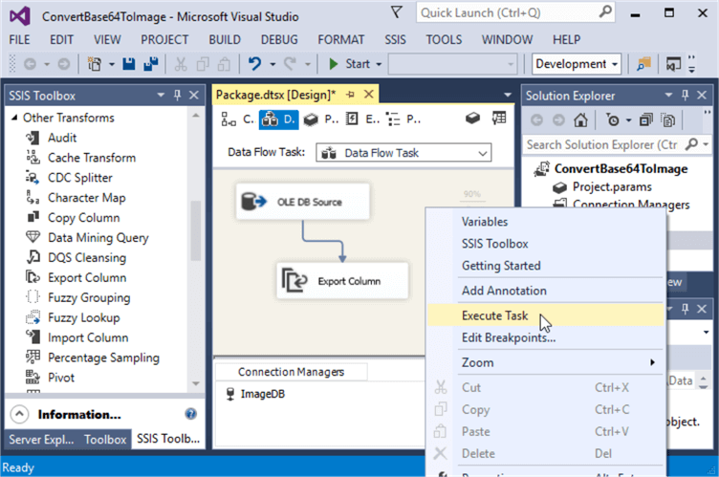Open the Package Explorer designer tab icon
The image size is (719, 477).
[x=393, y=119]
